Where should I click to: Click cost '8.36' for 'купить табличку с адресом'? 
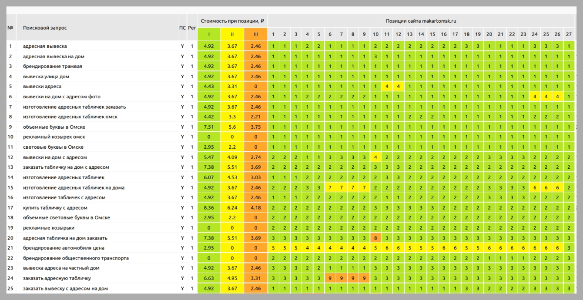209,208
